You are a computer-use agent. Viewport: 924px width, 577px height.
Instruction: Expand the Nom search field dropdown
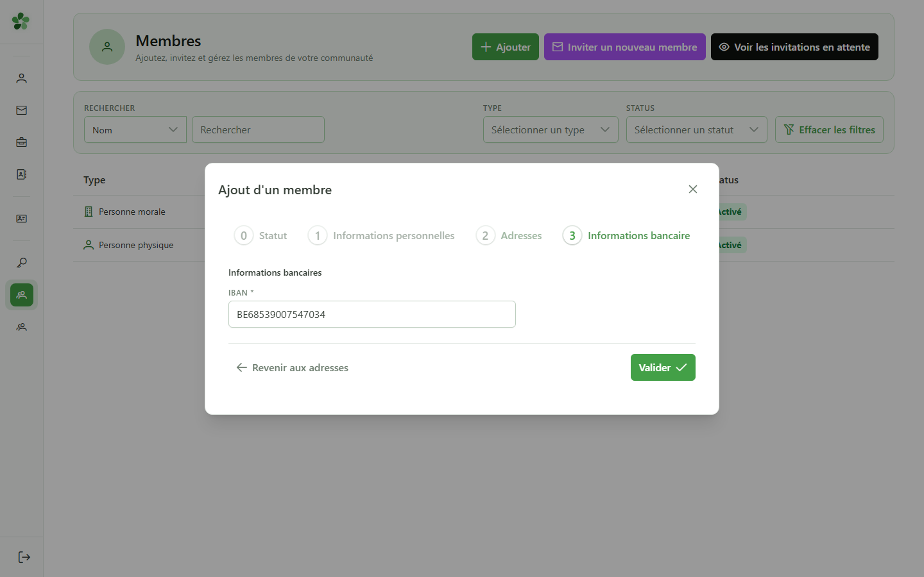point(135,130)
